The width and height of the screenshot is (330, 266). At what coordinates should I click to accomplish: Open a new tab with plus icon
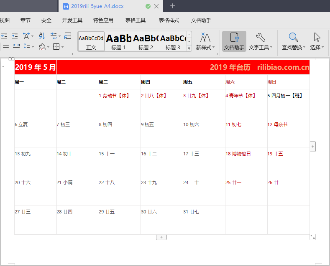click(x=173, y=6)
